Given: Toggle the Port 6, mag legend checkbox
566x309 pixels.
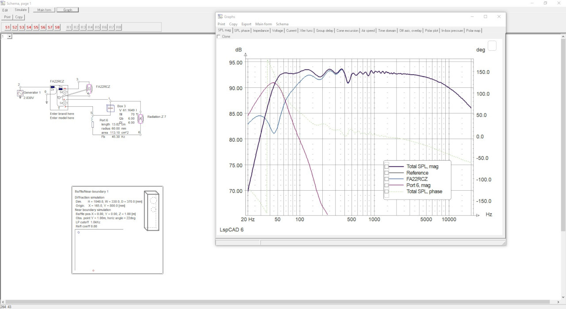Looking at the screenshot, I should tap(386, 185).
